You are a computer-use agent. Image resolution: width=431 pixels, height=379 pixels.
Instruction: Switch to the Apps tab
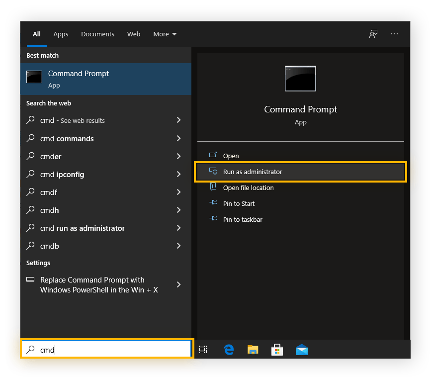pyautogui.click(x=61, y=34)
